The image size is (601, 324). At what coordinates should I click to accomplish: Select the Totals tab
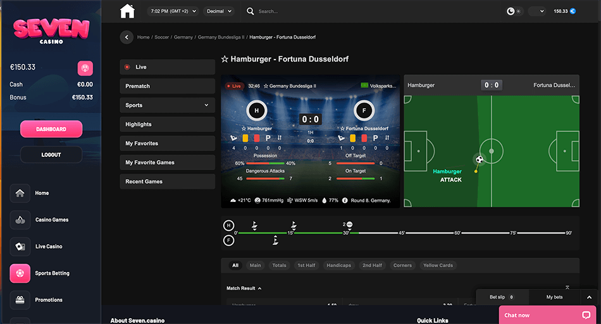(279, 265)
